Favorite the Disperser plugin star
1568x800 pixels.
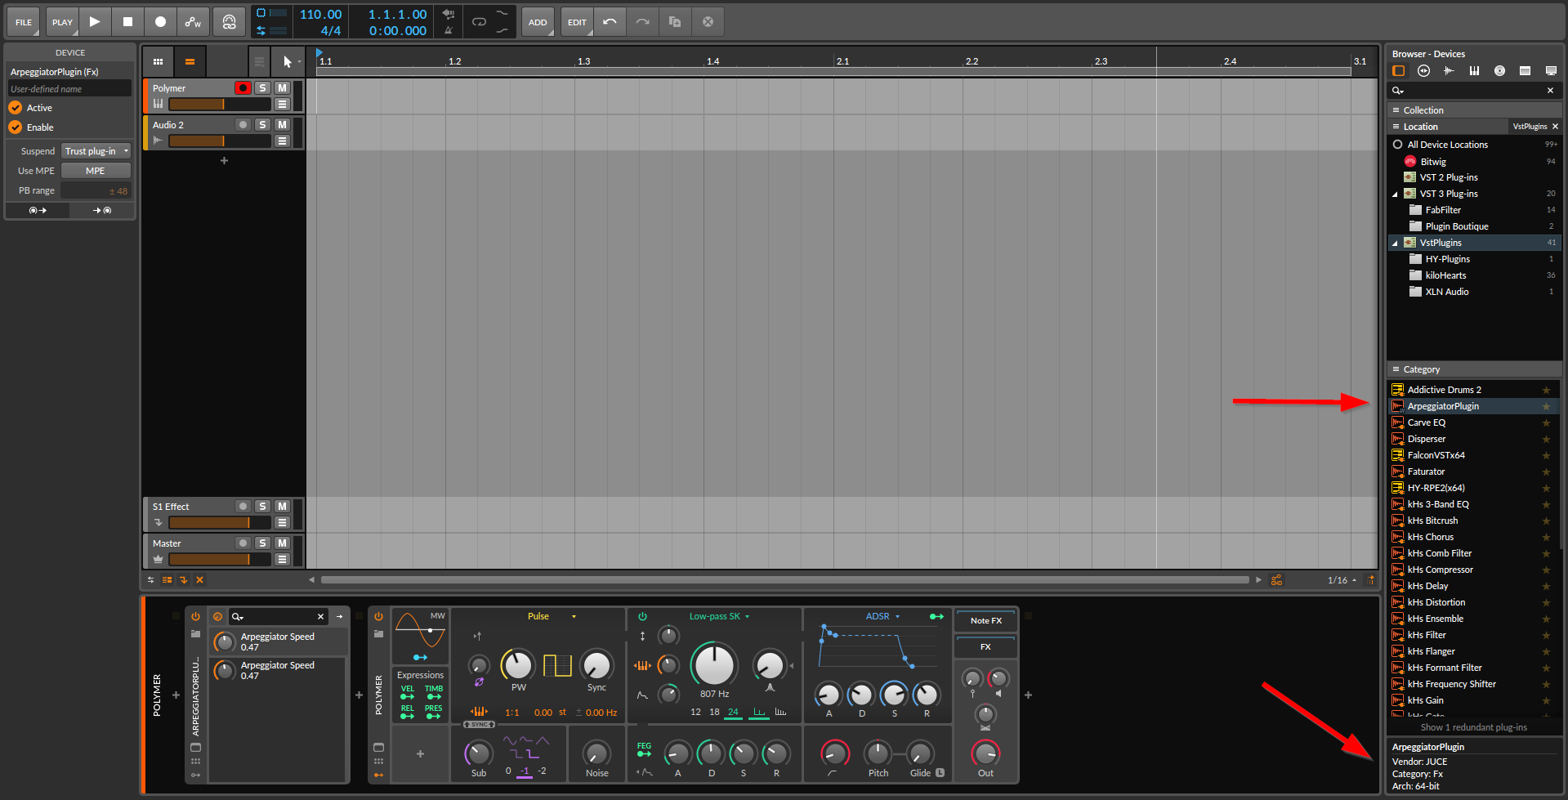pyautogui.click(x=1545, y=439)
